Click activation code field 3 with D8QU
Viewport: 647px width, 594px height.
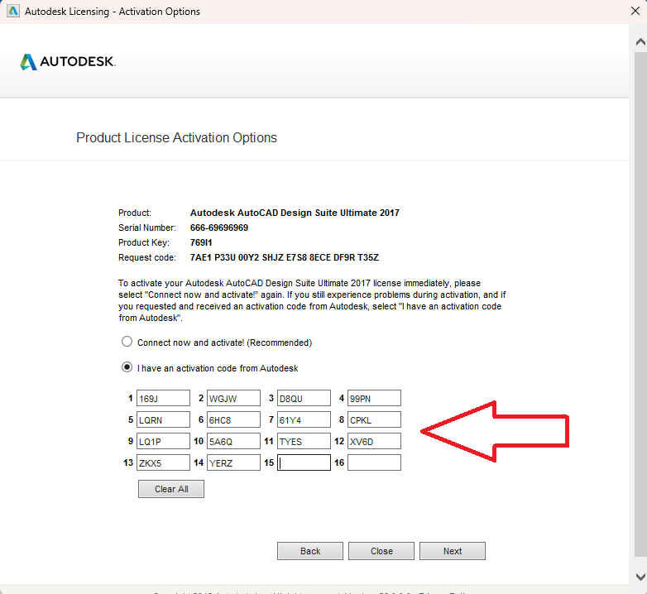(304, 398)
